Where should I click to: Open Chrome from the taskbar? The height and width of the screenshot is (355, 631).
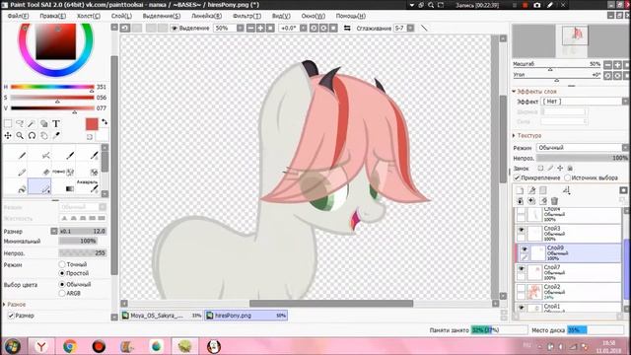70,346
